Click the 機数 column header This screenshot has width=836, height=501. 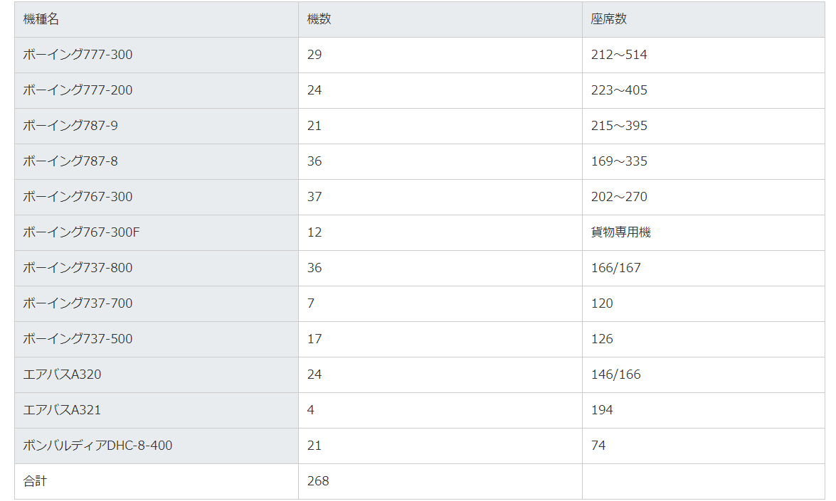click(x=319, y=19)
